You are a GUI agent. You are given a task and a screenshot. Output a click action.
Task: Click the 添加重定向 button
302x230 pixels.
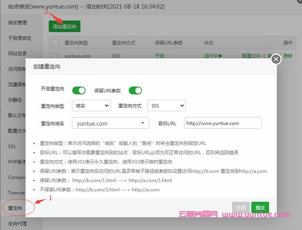pyautogui.click(x=64, y=26)
